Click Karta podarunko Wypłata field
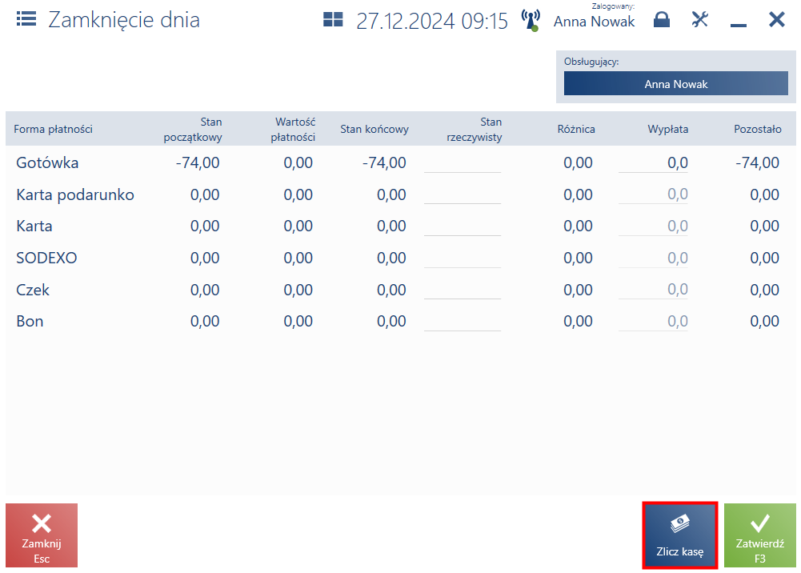Image resolution: width=801 pixels, height=573 pixels. click(x=653, y=194)
